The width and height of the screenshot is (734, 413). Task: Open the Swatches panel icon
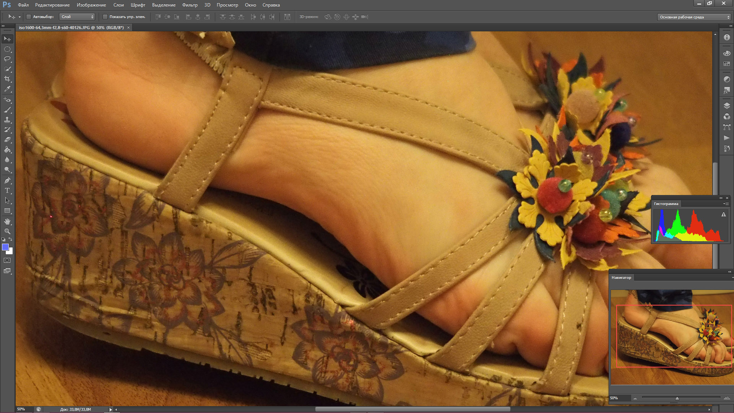pos(727,64)
